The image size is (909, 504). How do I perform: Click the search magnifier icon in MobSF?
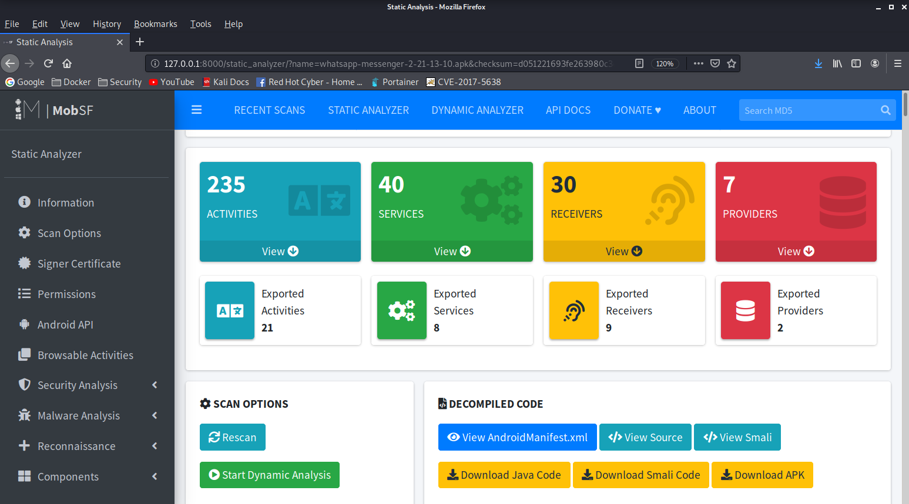pos(885,110)
